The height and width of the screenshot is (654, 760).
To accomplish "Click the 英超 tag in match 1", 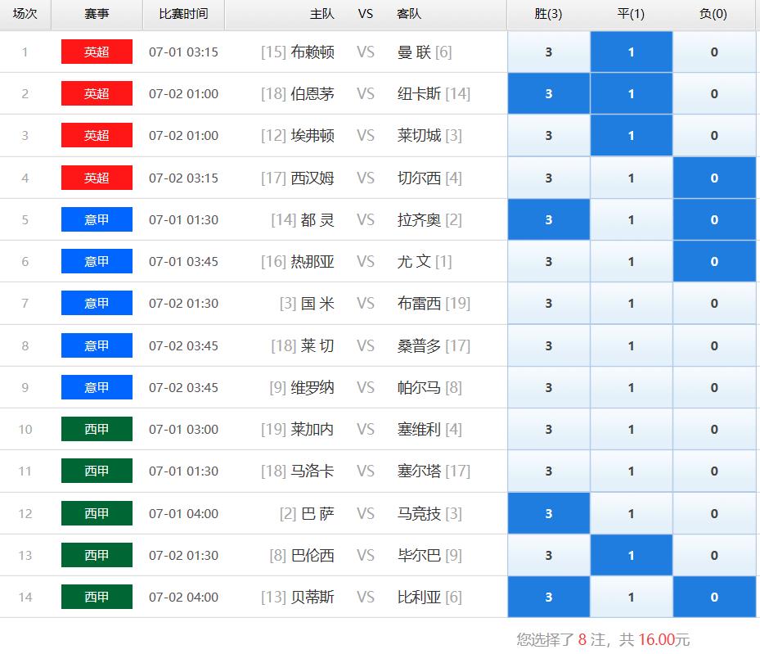I will tap(97, 52).
